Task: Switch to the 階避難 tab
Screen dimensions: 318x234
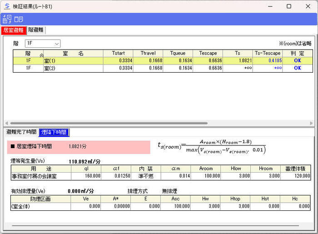Action: coord(36,30)
